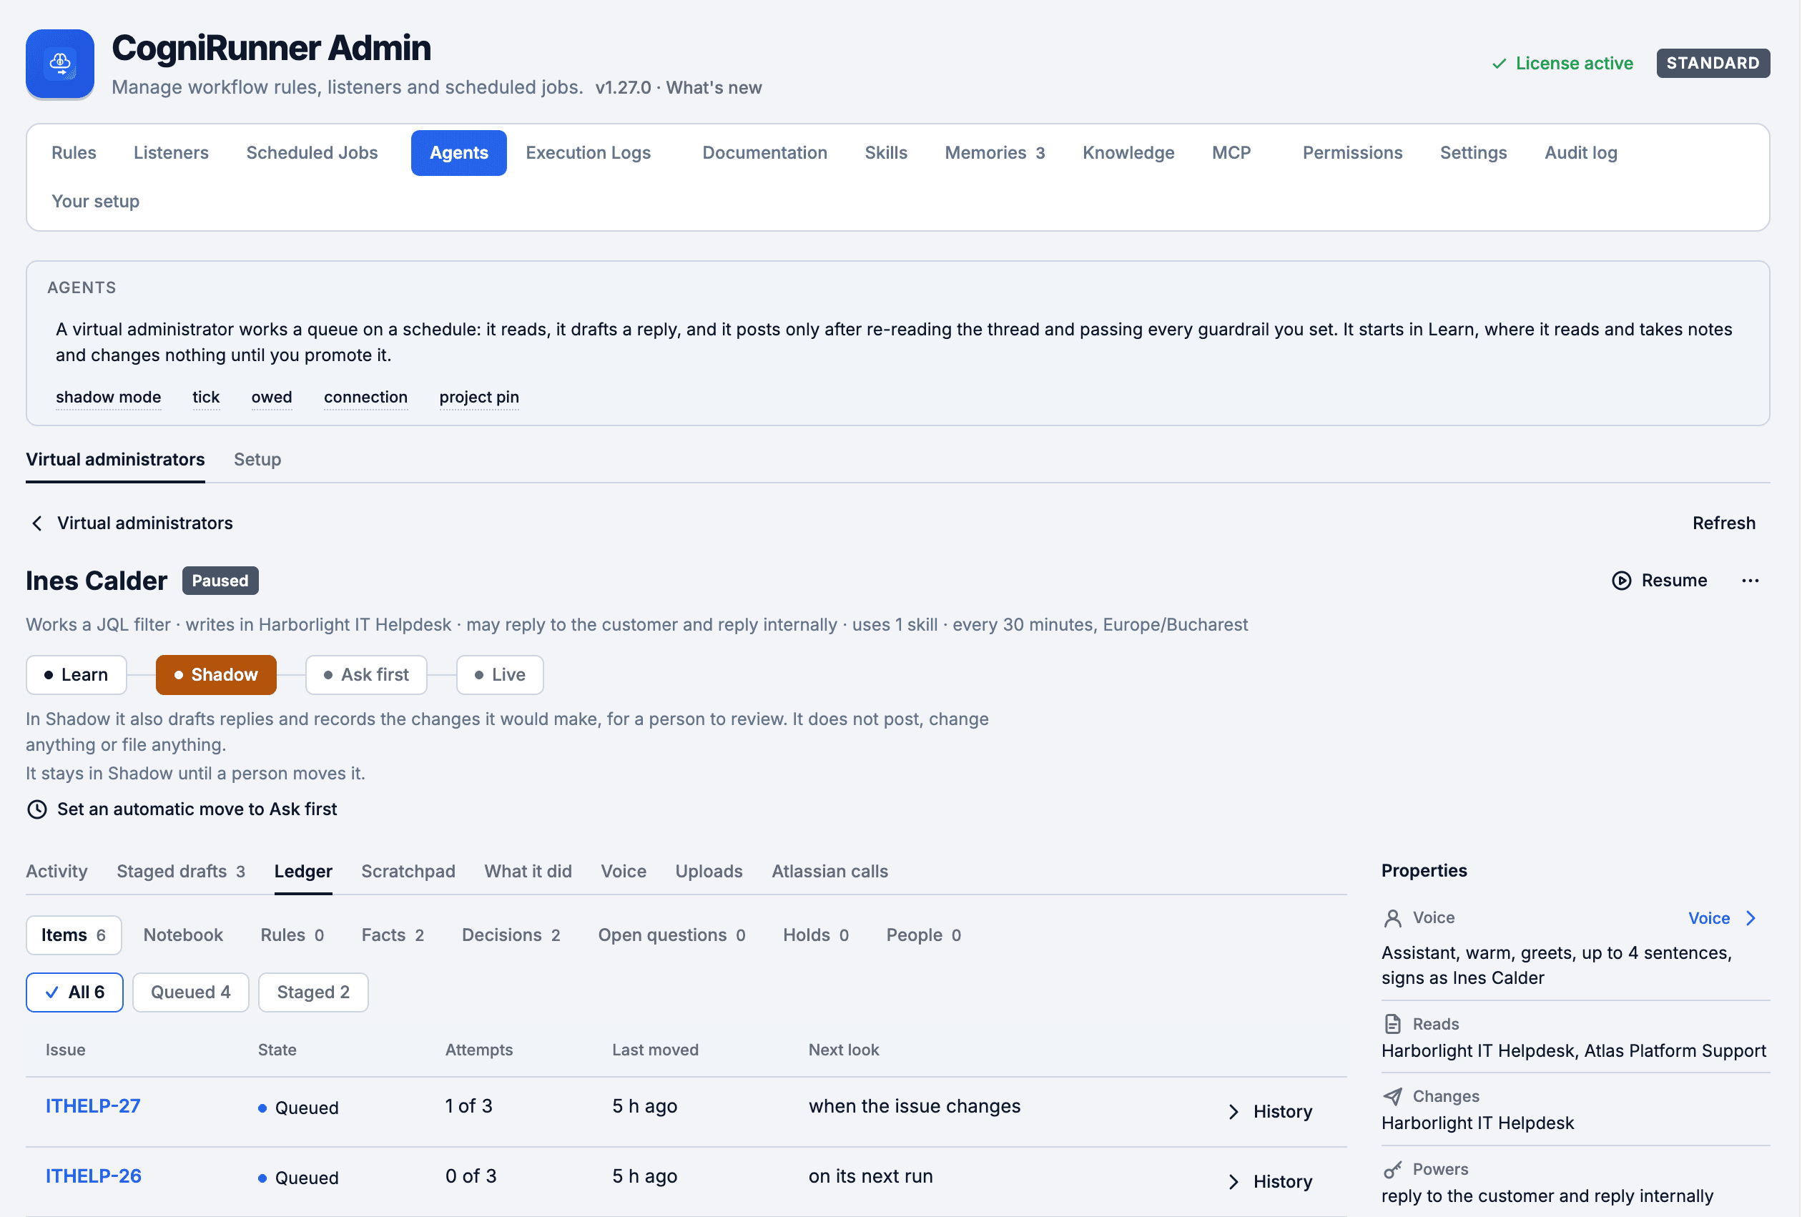This screenshot has width=1802, height=1217.
Task: Select the Facts ledger section
Action: point(393,935)
